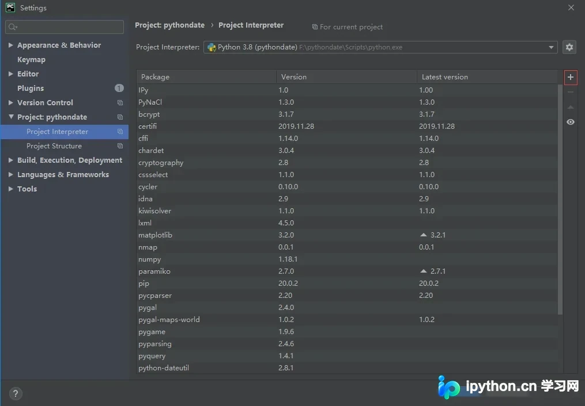Click the help question mark button
The image size is (585, 406).
click(16, 393)
